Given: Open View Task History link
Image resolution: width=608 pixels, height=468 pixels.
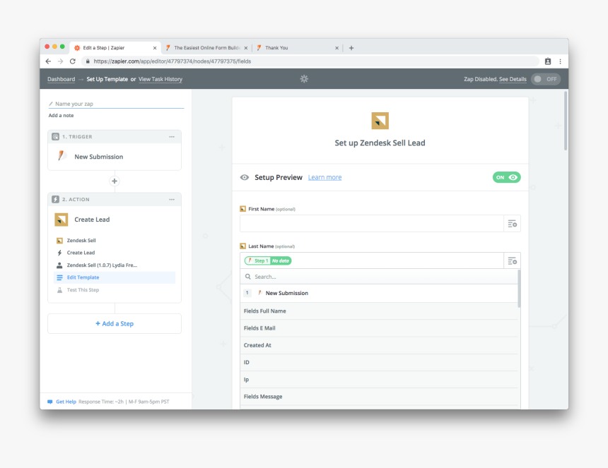Looking at the screenshot, I should pos(160,79).
